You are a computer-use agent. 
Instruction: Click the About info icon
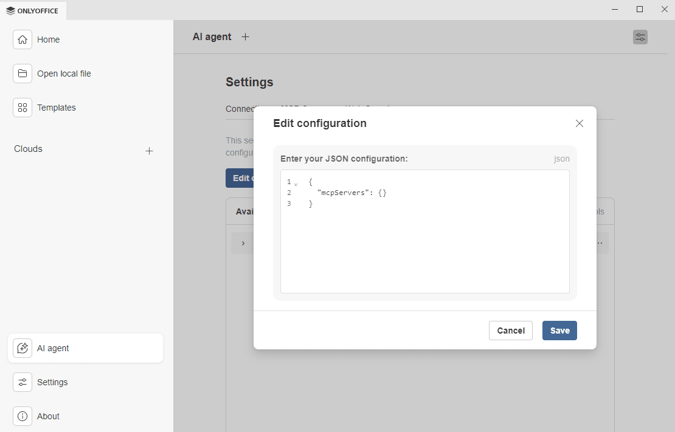pos(22,416)
